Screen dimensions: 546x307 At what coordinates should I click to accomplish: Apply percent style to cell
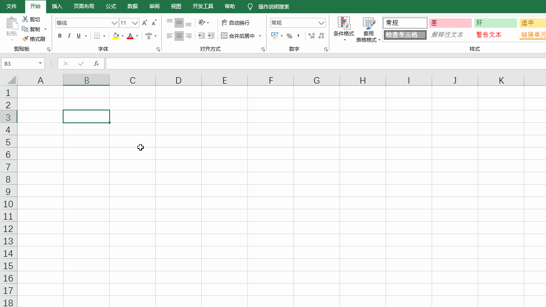pos(290,36)
